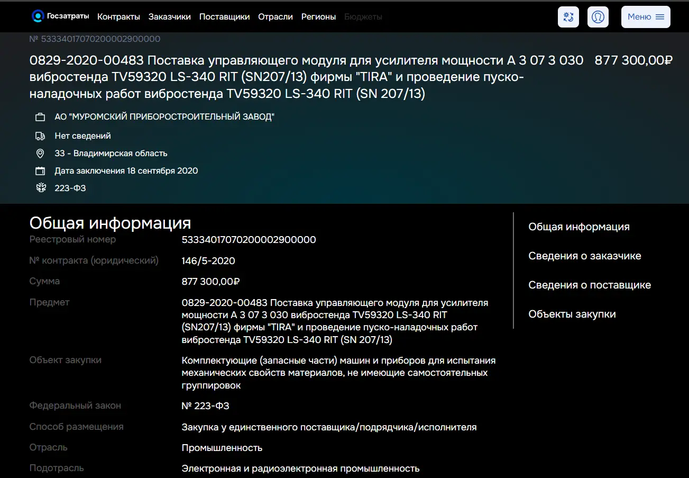Click the "Сумма" row label
Viewport: 689px width, 478px height.
(x=44, y=282)
